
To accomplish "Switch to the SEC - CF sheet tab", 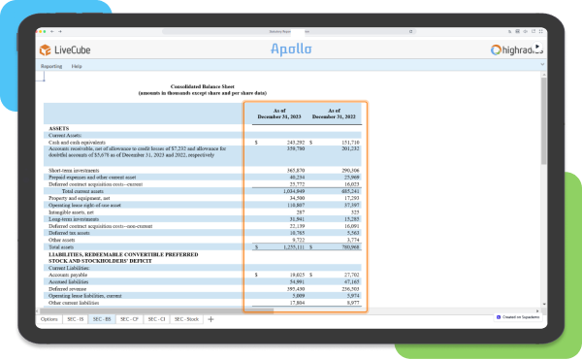I will click(x=129, y=319).
